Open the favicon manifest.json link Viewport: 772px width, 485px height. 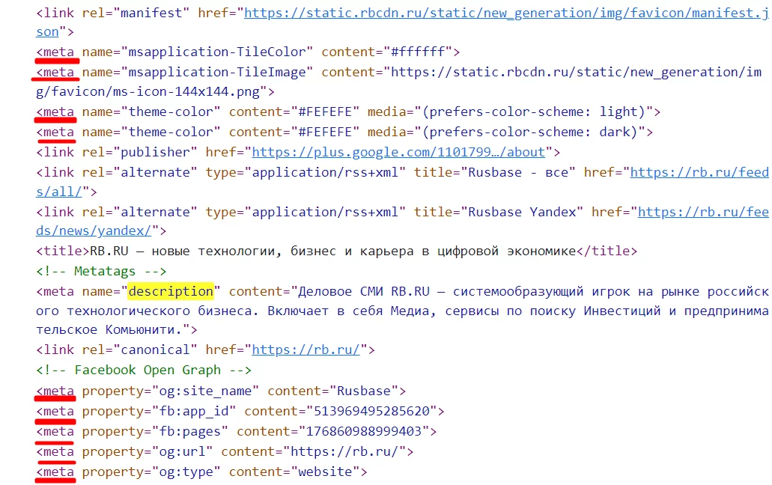506,13
